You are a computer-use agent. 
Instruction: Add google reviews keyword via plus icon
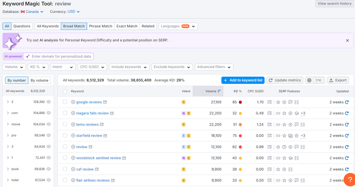(73, 102)
